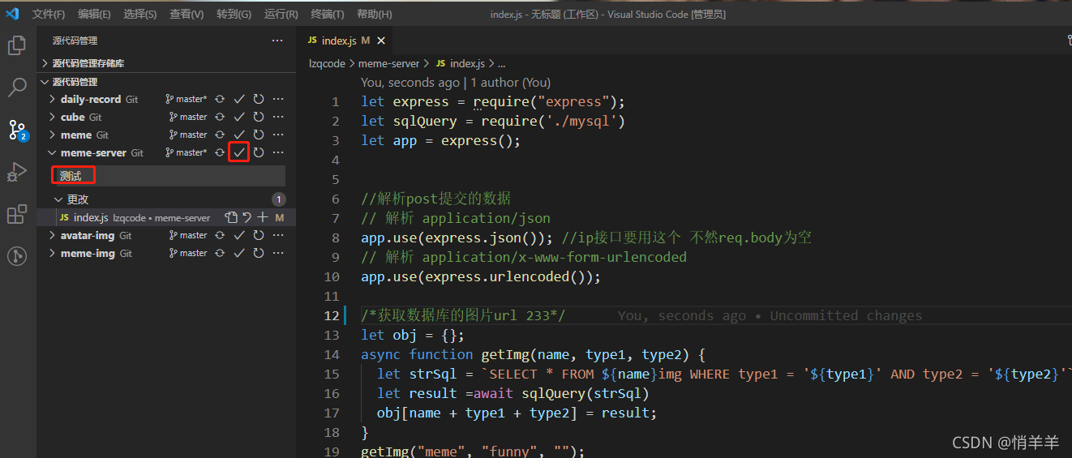Open the GitLens icon in the activity bar

17,256
